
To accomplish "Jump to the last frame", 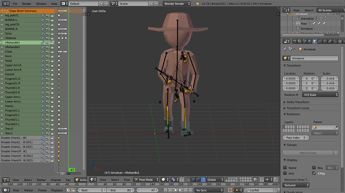I will pyautogui.click(x=191, y=190).
